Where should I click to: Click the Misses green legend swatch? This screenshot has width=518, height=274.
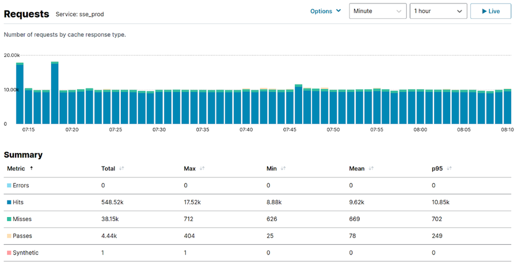coord(9,219)
